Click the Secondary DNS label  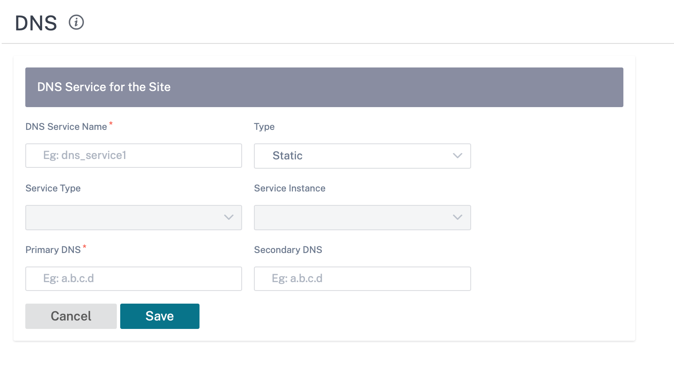tap(288, 250)
